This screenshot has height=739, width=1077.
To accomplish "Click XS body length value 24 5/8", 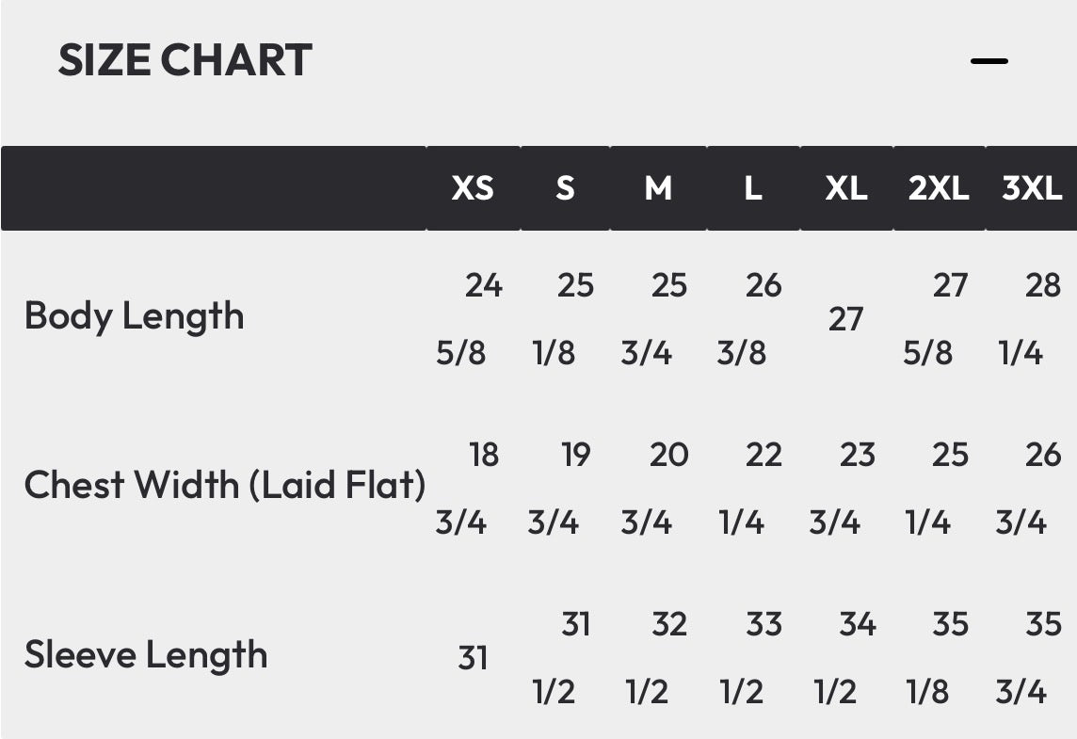I will (470, 318).
